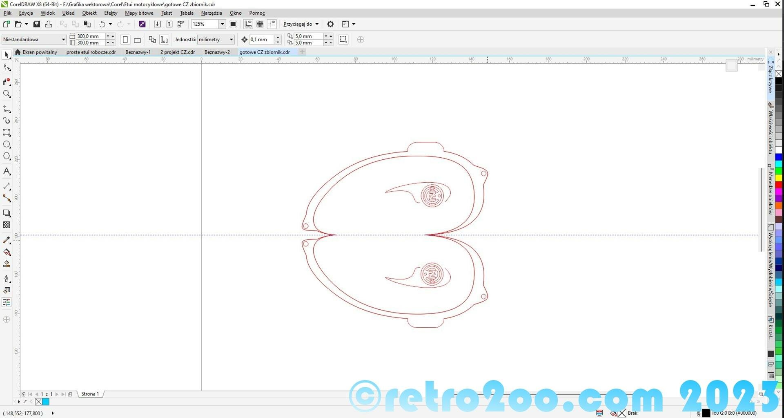Pick the Polygon tool

pos(7,156)
